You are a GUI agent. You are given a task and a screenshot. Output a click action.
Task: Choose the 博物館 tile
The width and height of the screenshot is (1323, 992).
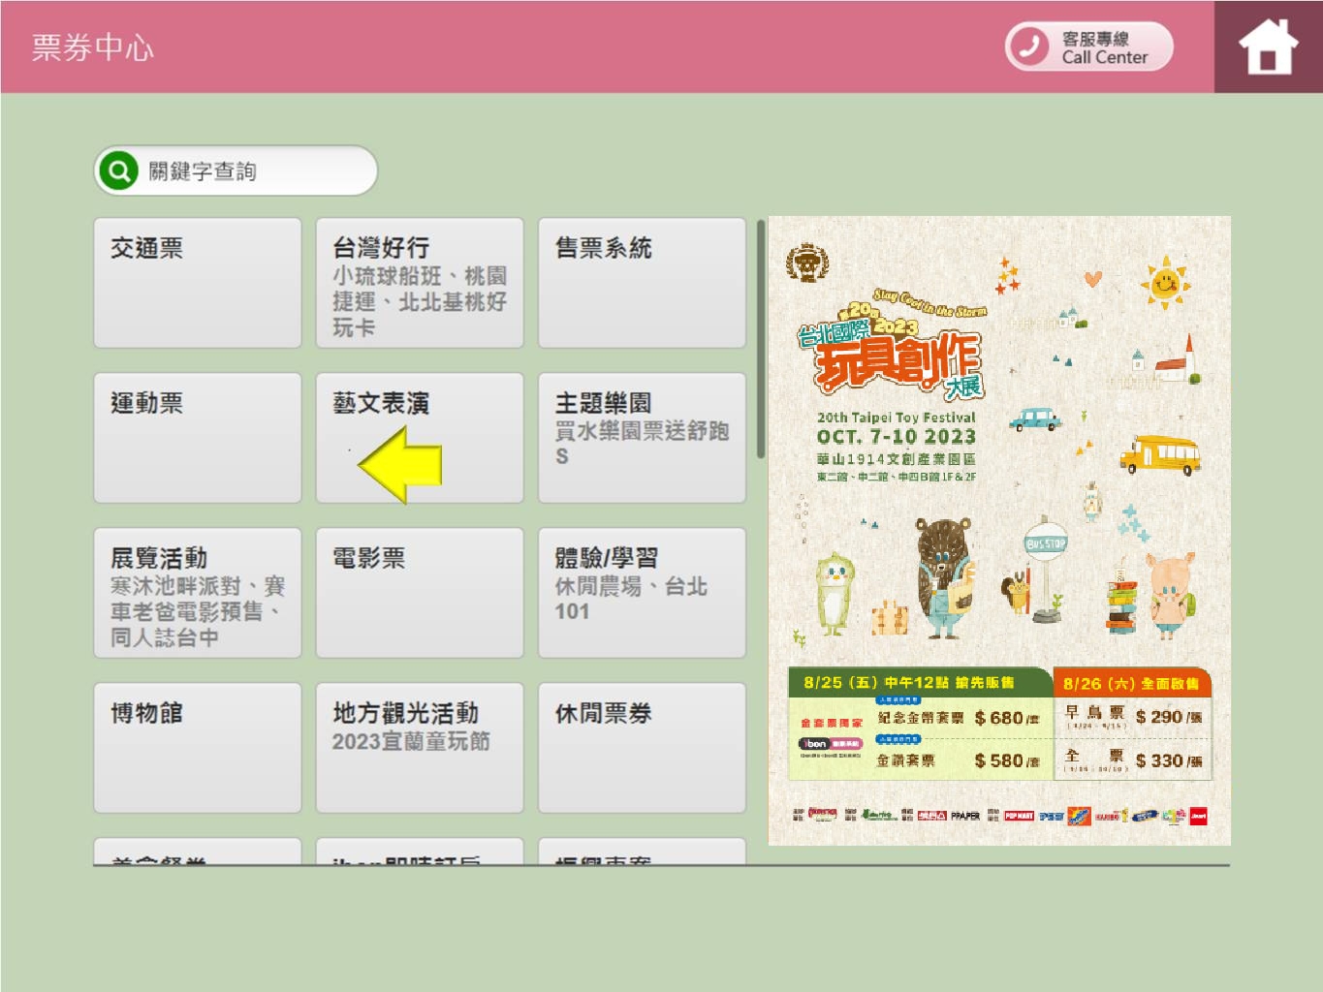(198, 748)
